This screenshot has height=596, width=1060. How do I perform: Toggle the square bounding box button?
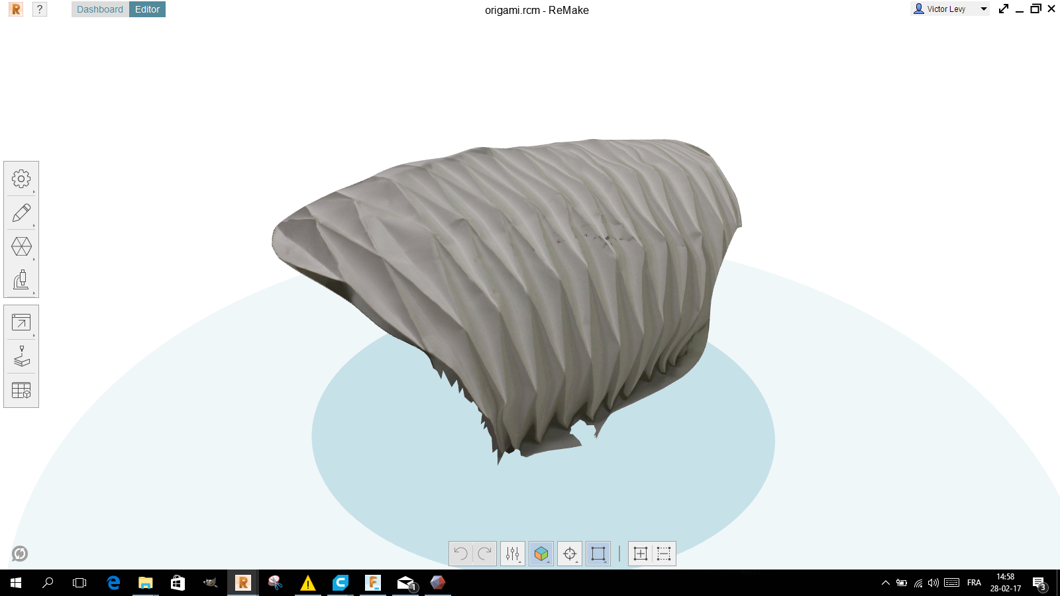tap(598, 554)
